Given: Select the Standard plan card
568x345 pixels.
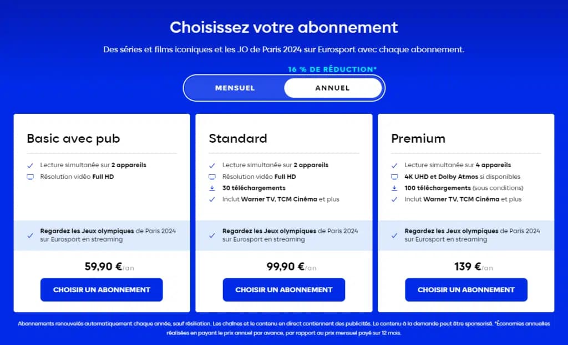Looking at the screenshot, I should [x=284, y=211].
